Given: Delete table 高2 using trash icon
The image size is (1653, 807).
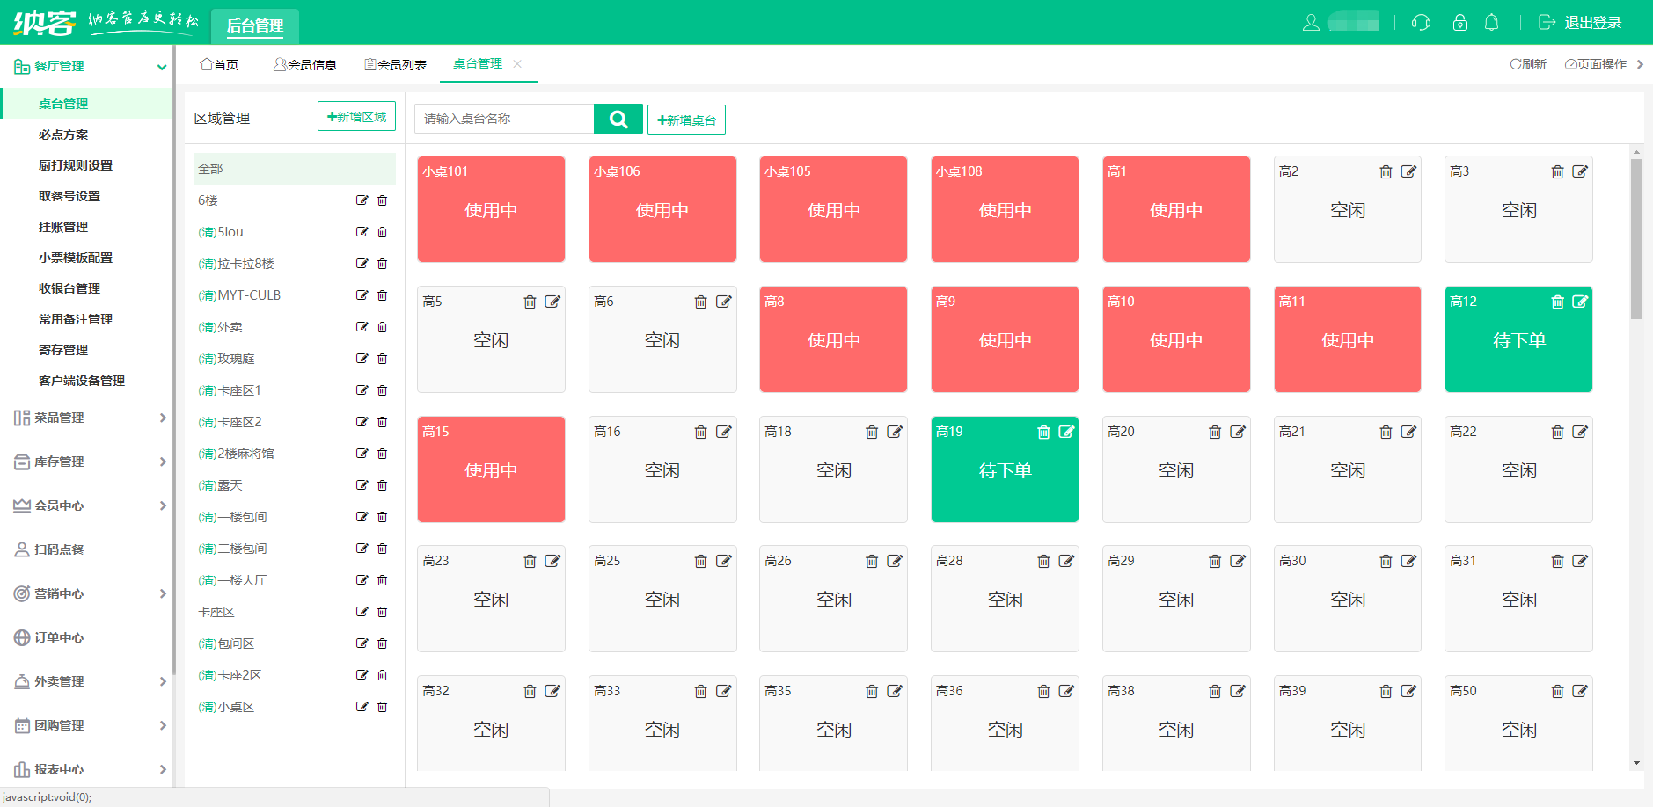Looking at the screenshot, I should tap(1386, 171).
